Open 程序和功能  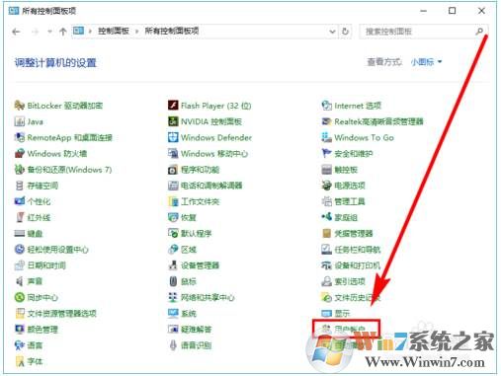194,170
